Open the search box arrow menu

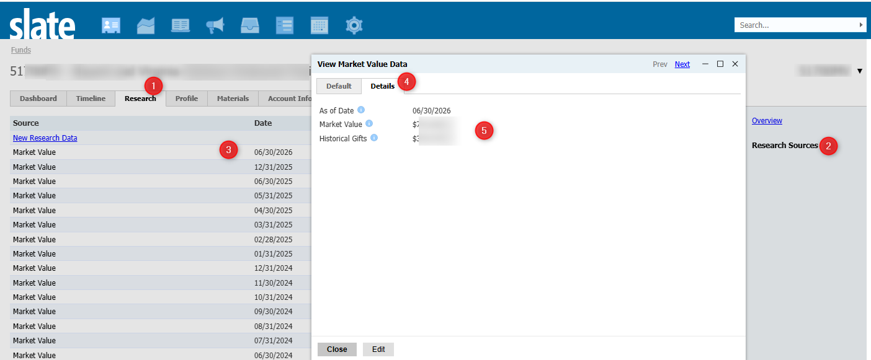[x=861, y=25]
